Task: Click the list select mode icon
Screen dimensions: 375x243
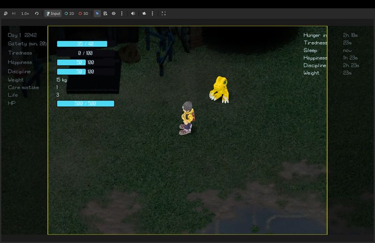Action: click(x=105, y=14)
